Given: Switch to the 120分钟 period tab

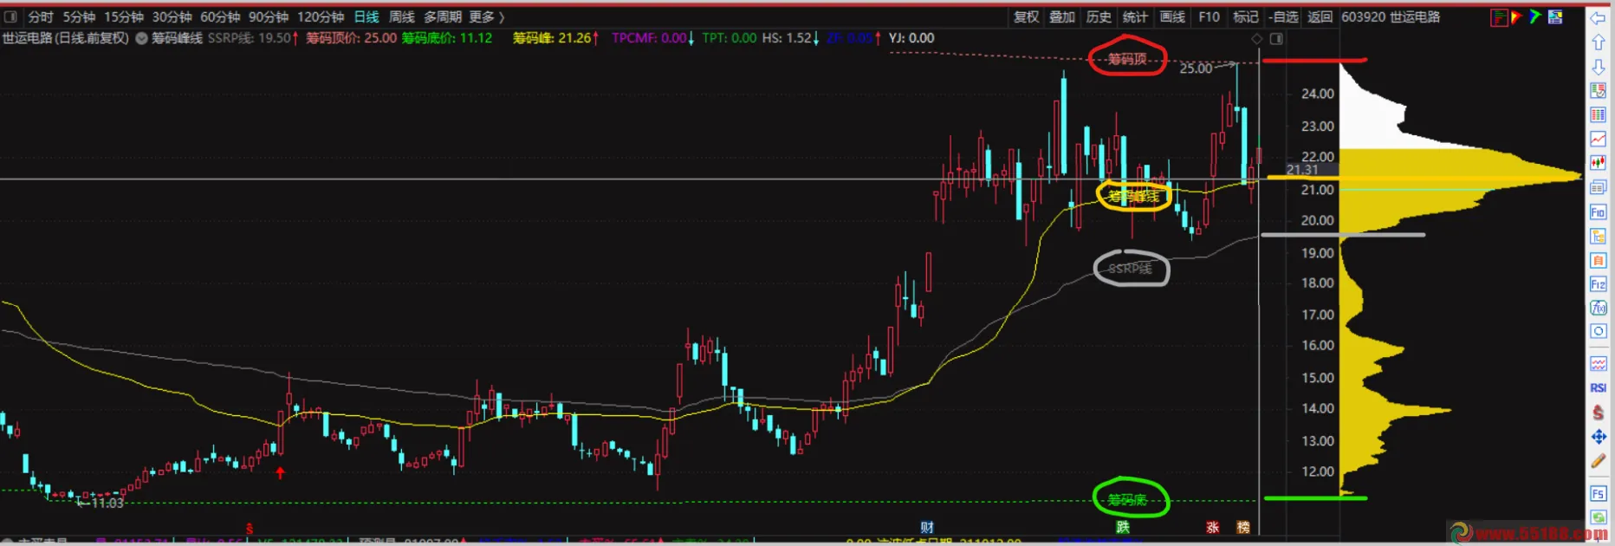Looking at the screenshot, I should click(x=321, y=16).
